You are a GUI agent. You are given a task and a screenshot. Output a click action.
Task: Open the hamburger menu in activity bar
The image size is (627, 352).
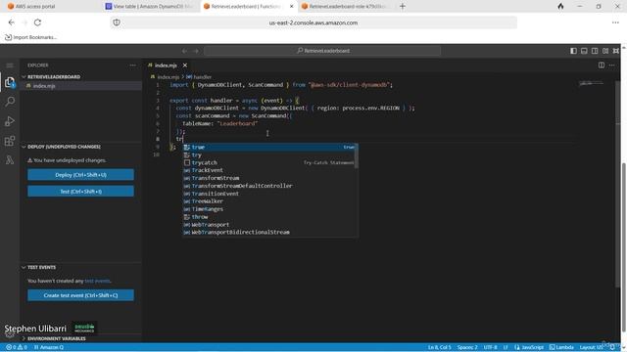pyautogui.click(x=10, y=66)
